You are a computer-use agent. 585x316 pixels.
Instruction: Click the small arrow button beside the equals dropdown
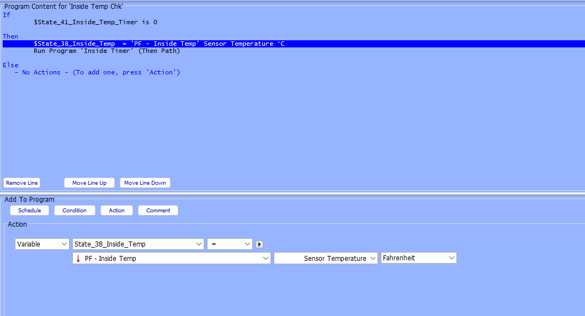(259, 244)
